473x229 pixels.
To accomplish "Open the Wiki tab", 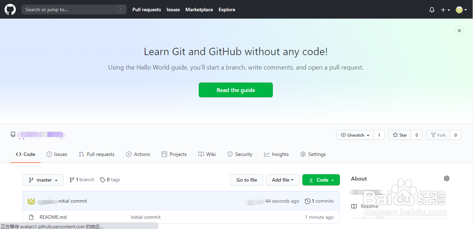I will [207, 154].
